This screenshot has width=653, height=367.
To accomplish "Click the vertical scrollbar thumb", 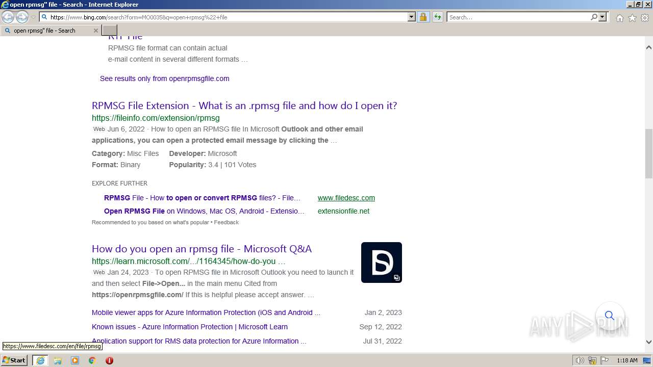I will pos(649,153).
